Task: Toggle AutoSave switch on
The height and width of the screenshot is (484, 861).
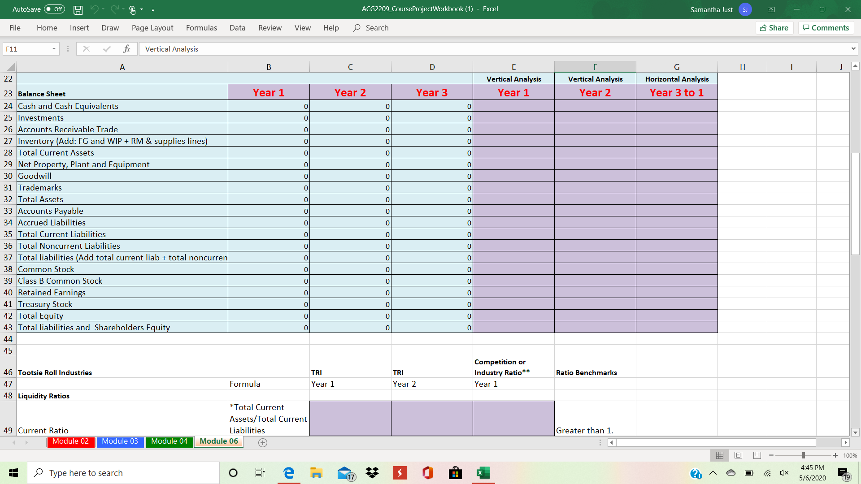Action: [54, 9]
